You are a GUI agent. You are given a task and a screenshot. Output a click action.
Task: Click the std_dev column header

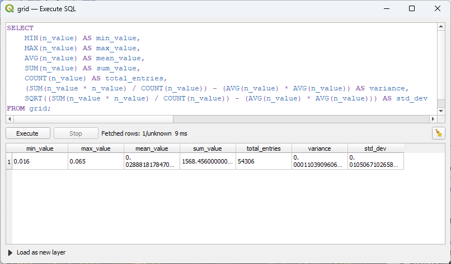coord(375,148)
